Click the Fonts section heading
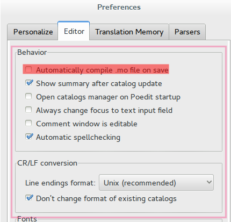Screen dimensions: 231x222 click(27, 219)
